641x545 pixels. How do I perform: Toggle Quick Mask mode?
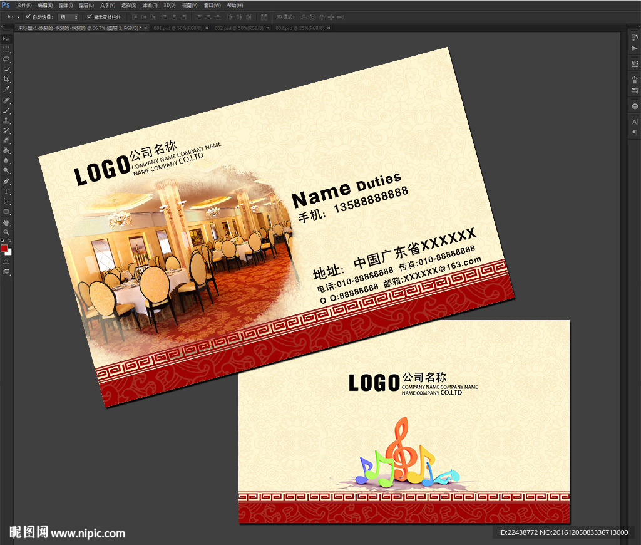[x=6, y=261]
